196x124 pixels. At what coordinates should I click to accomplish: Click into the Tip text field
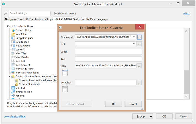point(108,59)
